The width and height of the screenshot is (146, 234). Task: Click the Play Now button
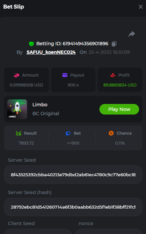[119, 109]
